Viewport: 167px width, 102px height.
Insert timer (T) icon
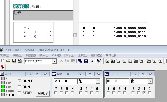124,61
